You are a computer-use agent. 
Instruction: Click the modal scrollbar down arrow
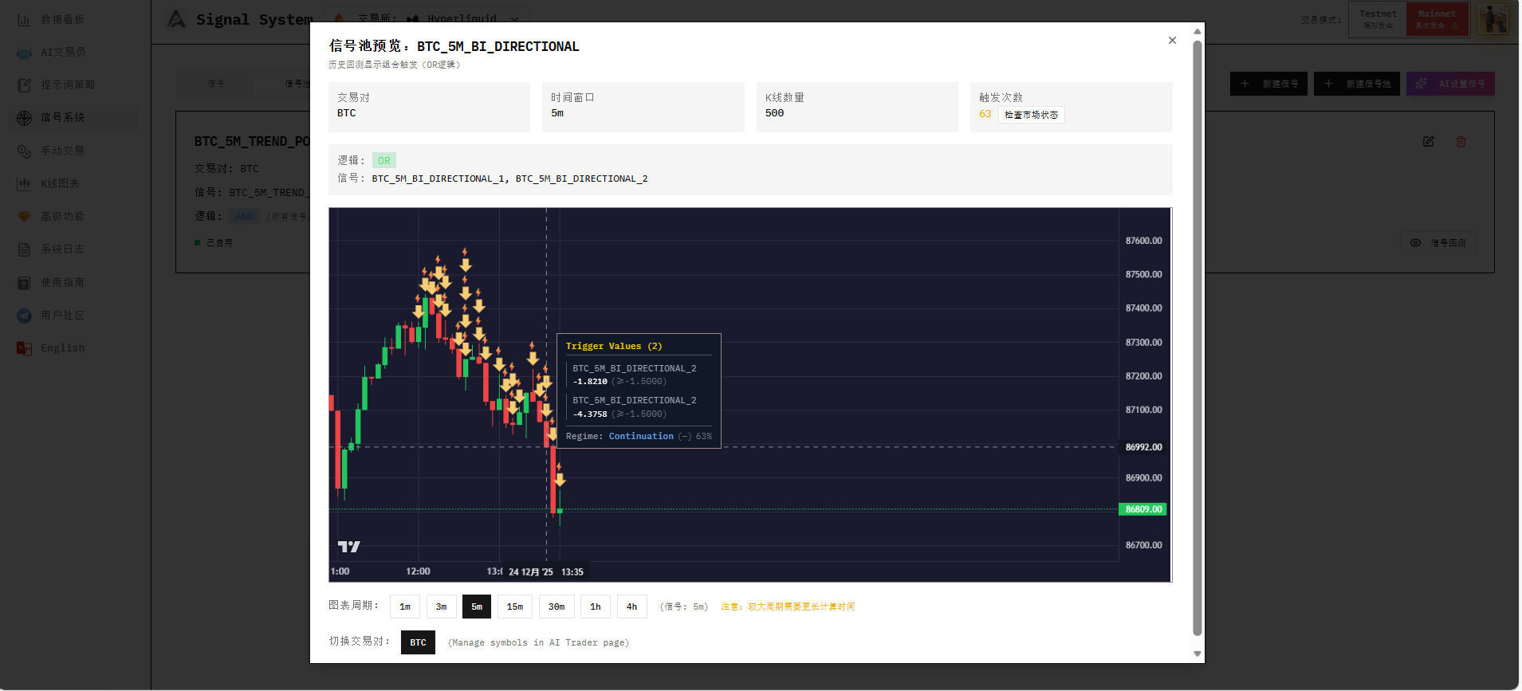pos(1197,654)
